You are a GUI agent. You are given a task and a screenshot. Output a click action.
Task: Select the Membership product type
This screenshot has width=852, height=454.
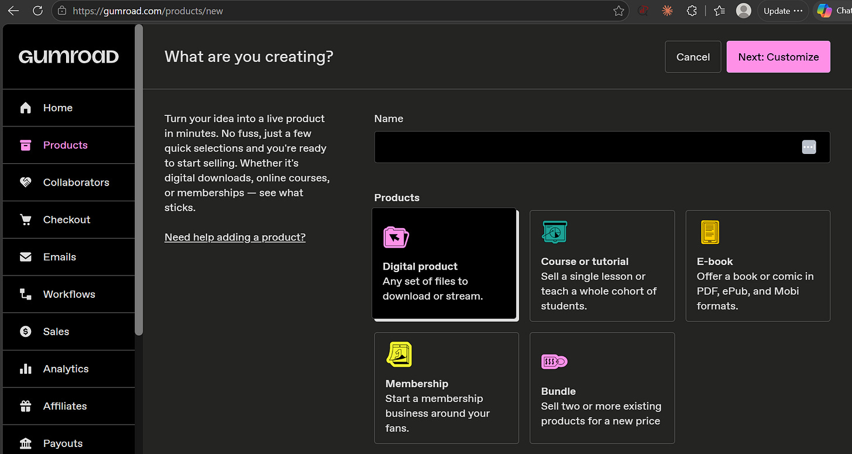coord(446,388)
